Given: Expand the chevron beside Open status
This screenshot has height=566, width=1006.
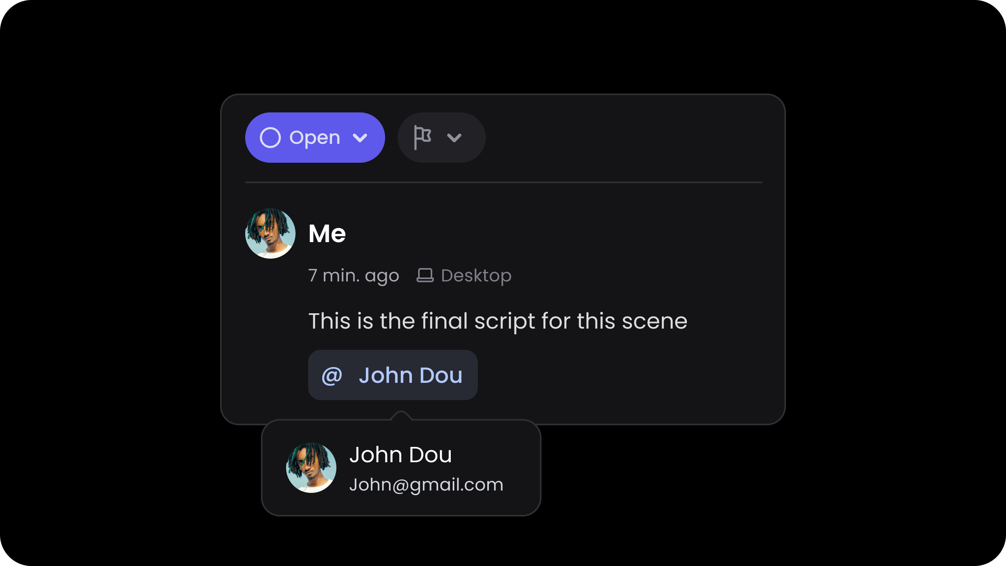Looking at the screenshot, I should coord(360,138).
